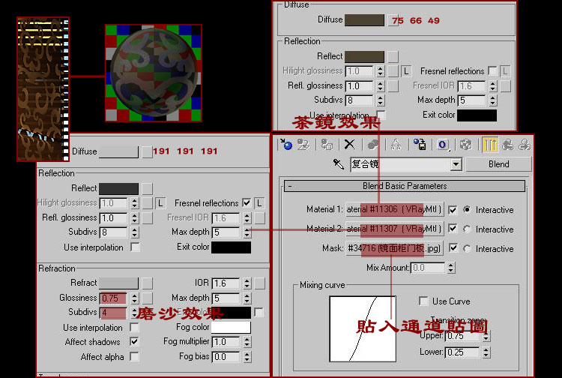
Task: Click Go Forward to Sibling icon
Action: (525, 144)
